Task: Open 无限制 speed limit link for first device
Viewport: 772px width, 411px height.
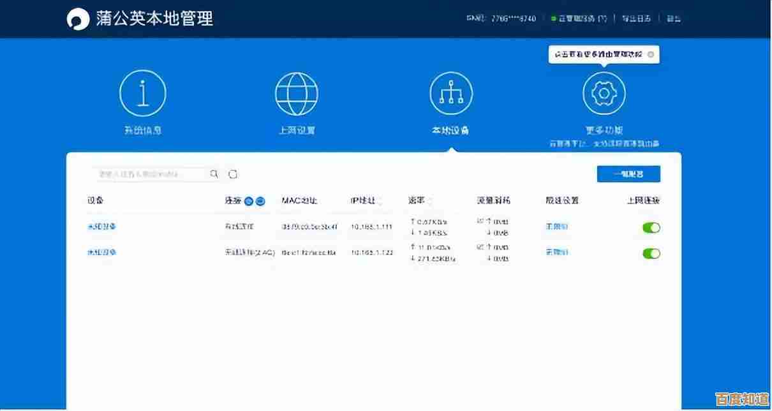Action: point(555,227)
